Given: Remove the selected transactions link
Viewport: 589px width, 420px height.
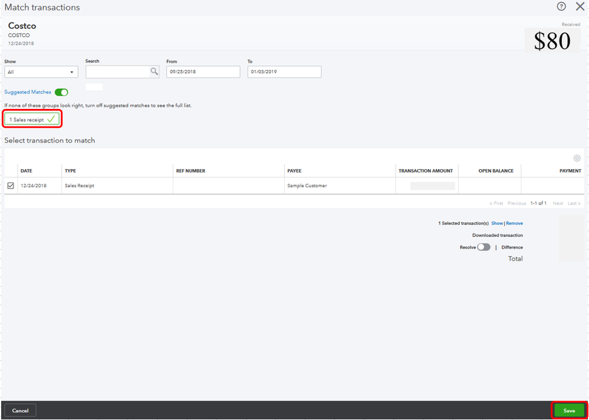Looking at the screenshot, I should 514,223.
